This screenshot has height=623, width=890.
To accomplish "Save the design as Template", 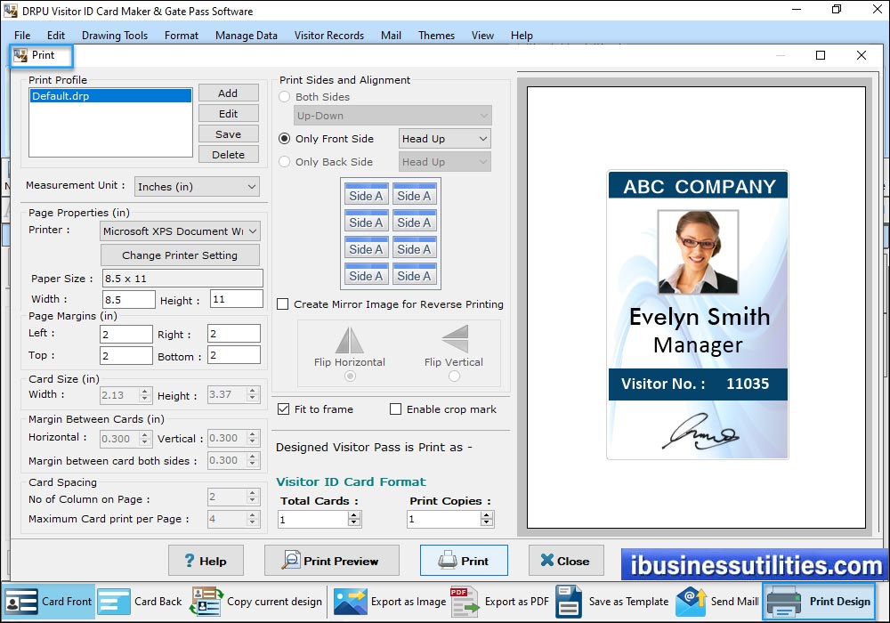I will pos(569,602).
